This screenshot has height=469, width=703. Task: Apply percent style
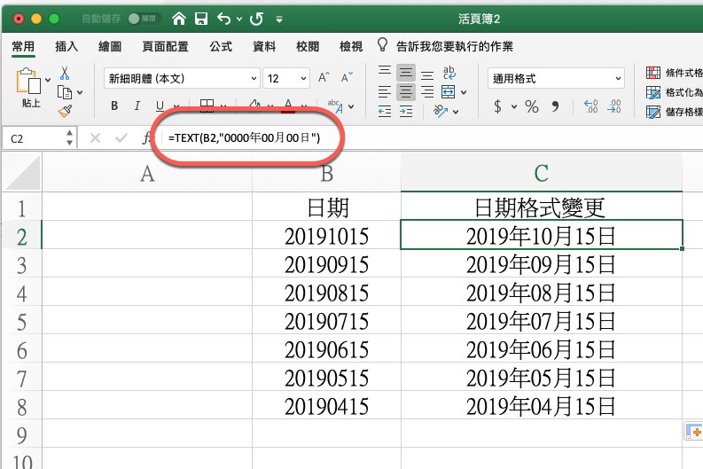[x=532, y=106]
